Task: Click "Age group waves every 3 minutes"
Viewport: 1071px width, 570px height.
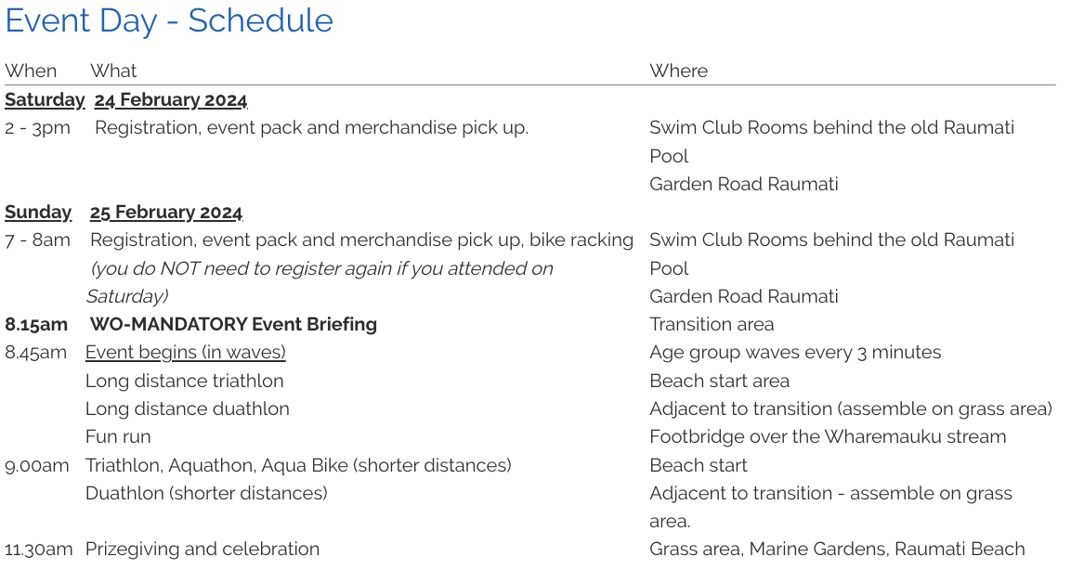Action: click(795, 352)
